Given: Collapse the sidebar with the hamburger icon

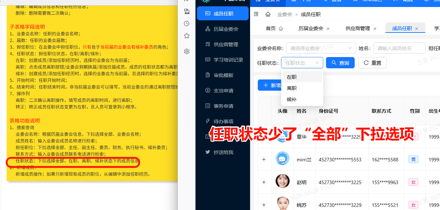Looking at the screenshot, I should pos(256,14).
